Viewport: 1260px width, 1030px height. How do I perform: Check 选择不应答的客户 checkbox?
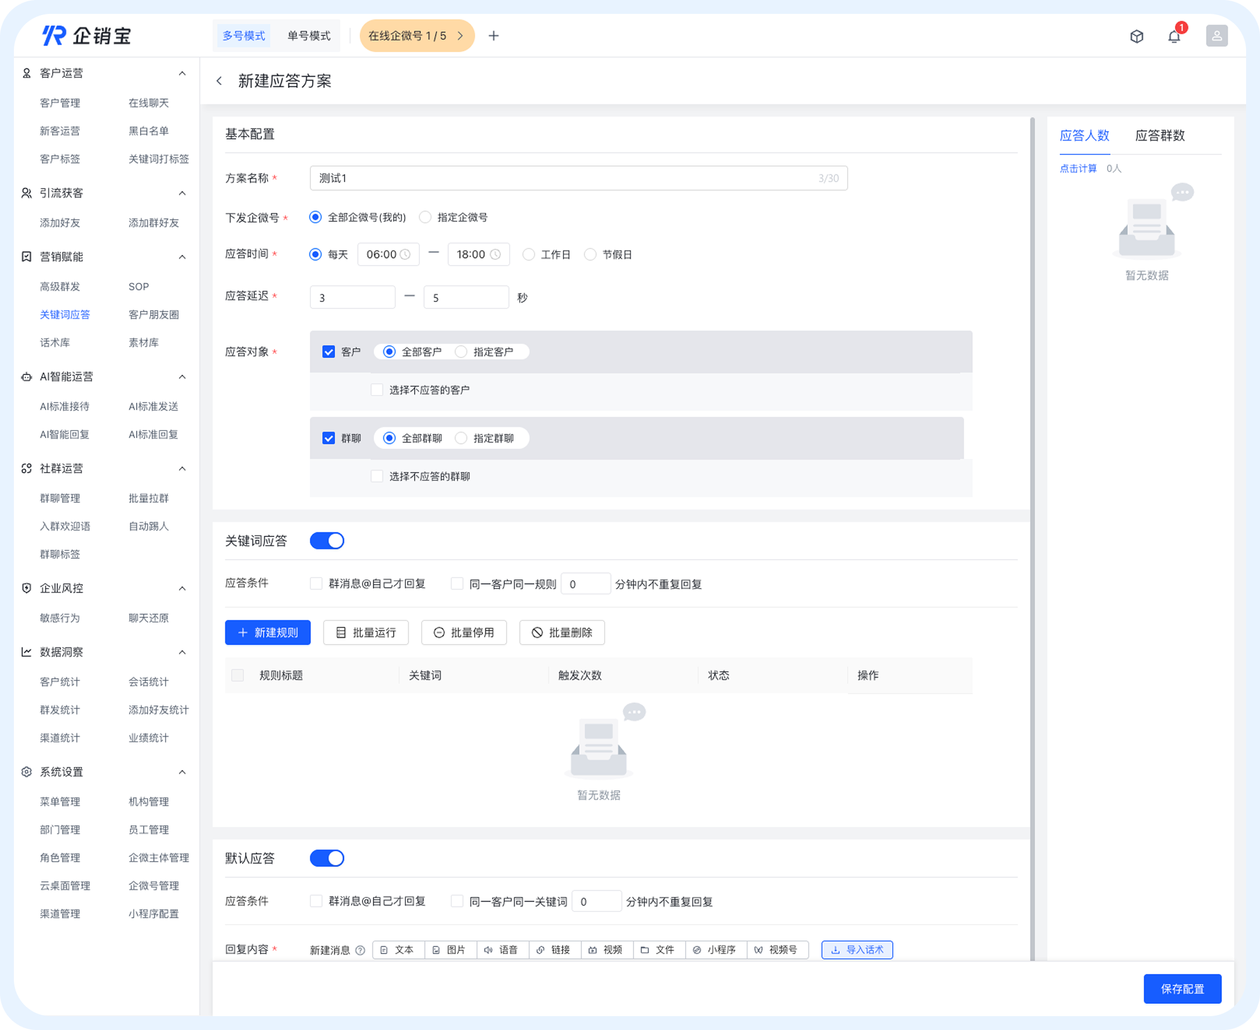click(x=376, y=390)
